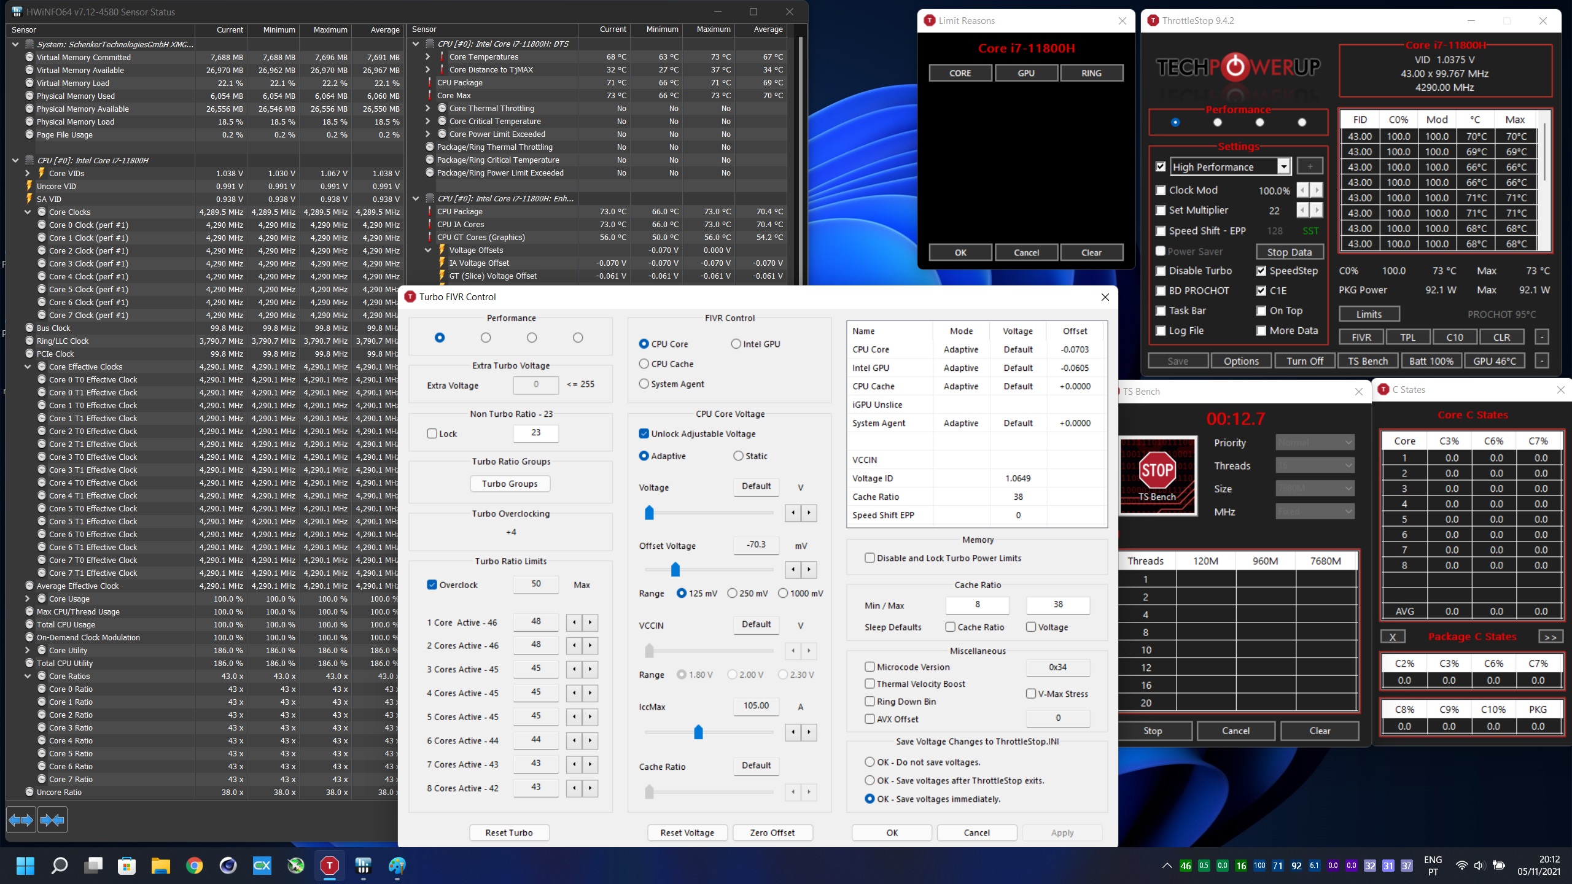Expand Core Temperatures sensor group
Image resolution: width=1572 pixels, height=884 pixels.
428,56
